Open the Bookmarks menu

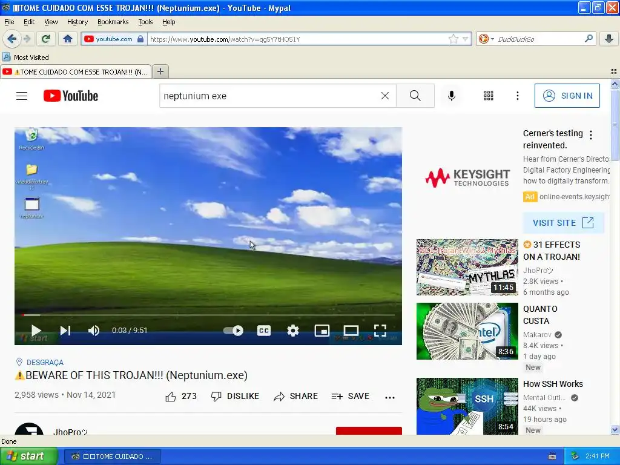tap(113, 22)
